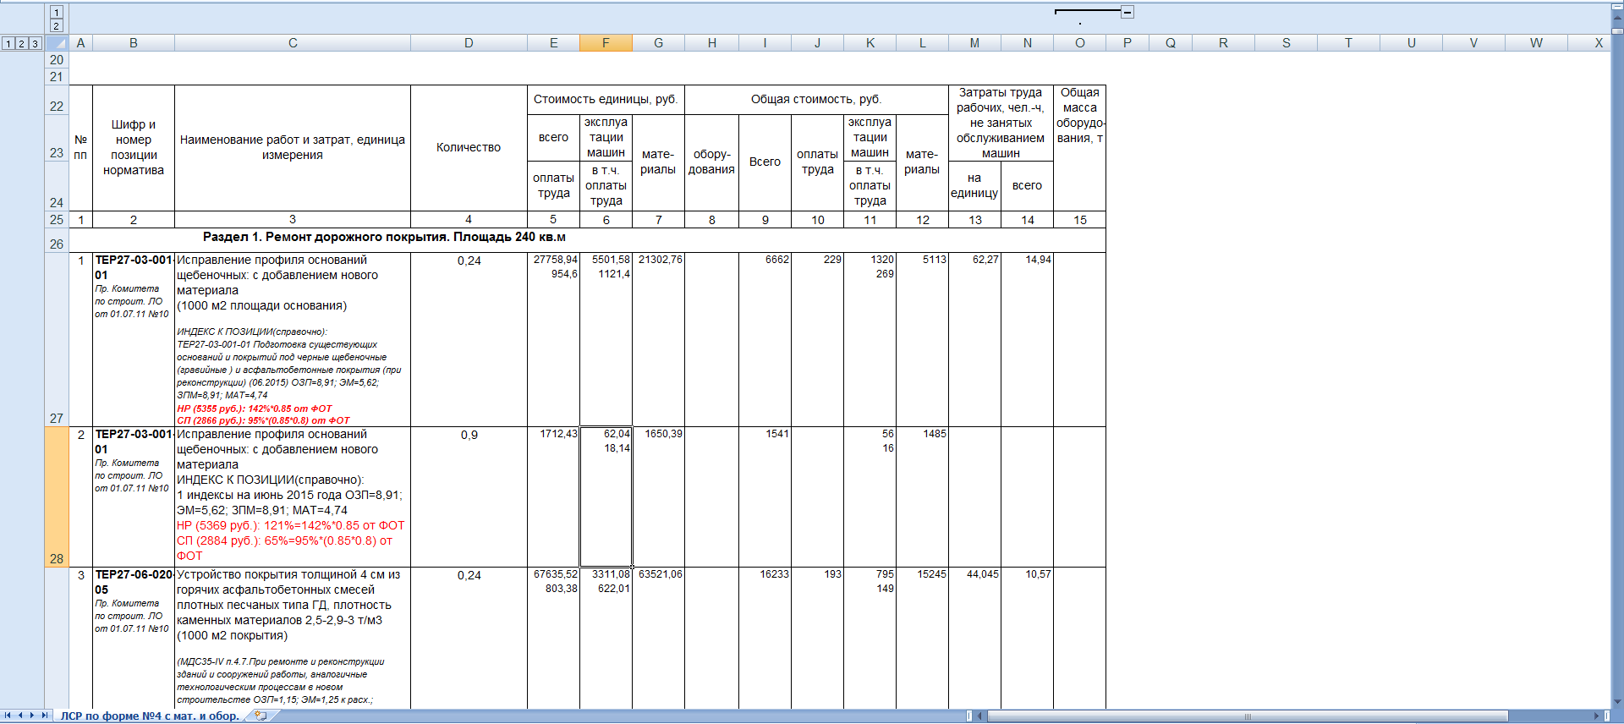Screen dimensions: 1624x724
Task: Select highlighted column header F
Action: 606,43
